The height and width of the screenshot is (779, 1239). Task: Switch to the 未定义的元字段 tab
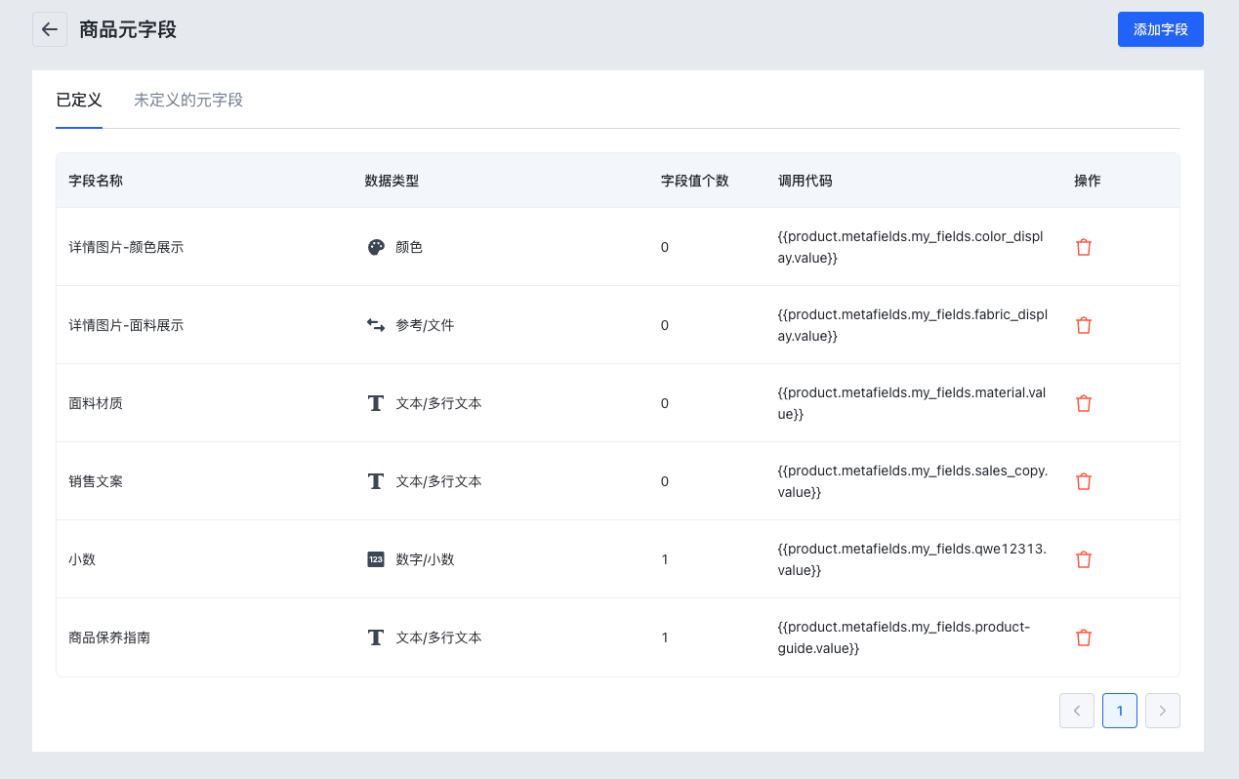188,100
